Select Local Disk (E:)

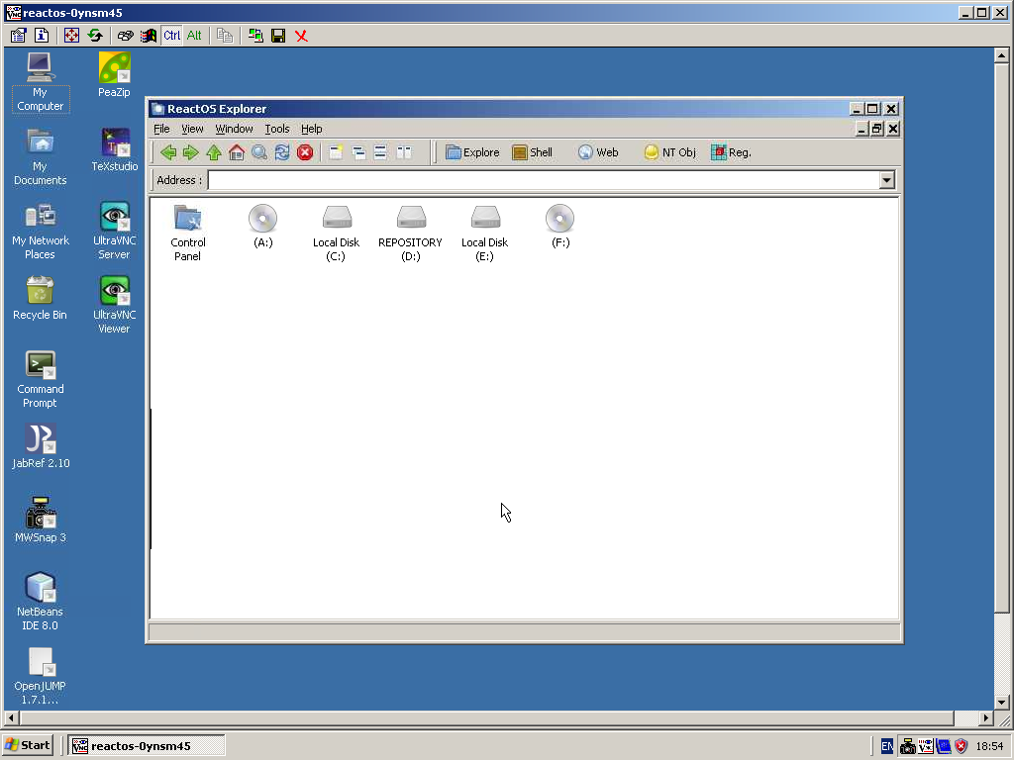tap(485, 233)
